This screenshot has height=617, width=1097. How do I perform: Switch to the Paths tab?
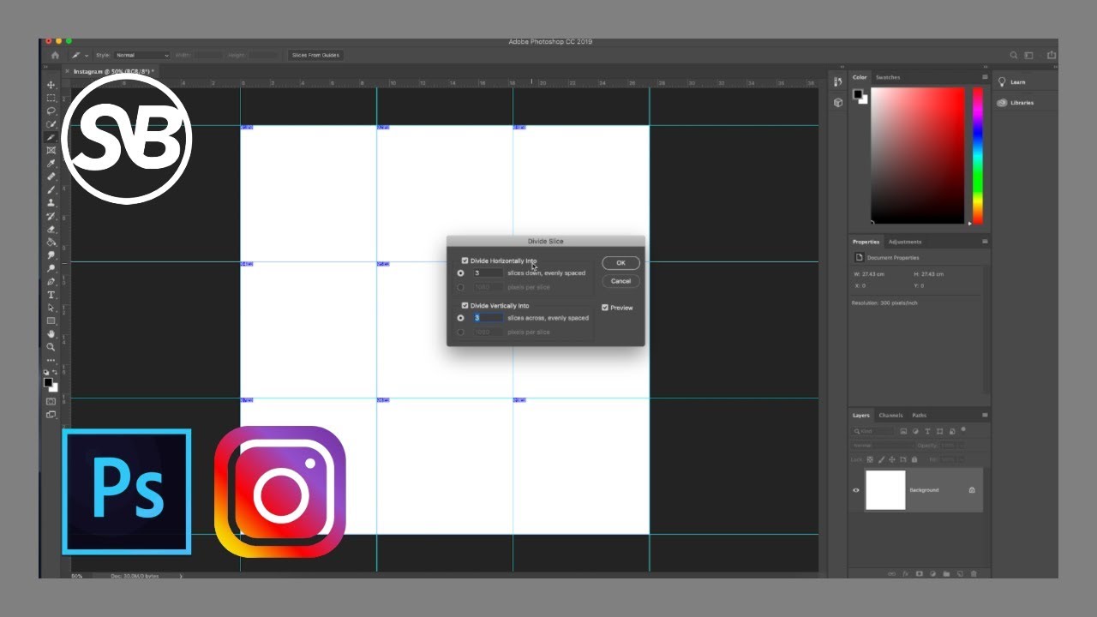919,415
